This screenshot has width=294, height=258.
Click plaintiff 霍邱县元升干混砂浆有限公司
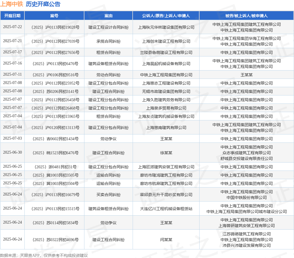[166, 195]
